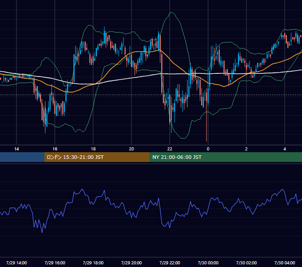Click the hour label 20 on the upper time axis
This screenshot has height=267, width=302.
(x=131, y=149)
